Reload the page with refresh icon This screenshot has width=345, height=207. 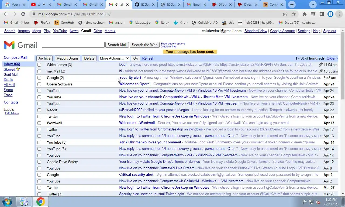pos(23,14)
